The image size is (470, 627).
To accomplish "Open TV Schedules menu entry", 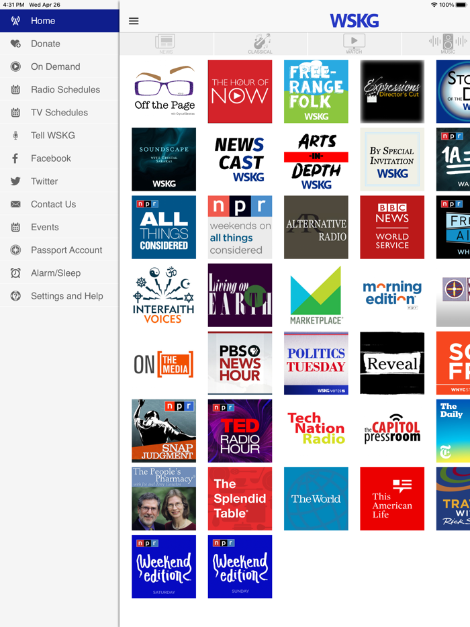I will (60, 112).
